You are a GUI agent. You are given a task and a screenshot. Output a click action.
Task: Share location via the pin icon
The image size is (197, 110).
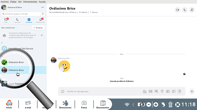point(162,91)
